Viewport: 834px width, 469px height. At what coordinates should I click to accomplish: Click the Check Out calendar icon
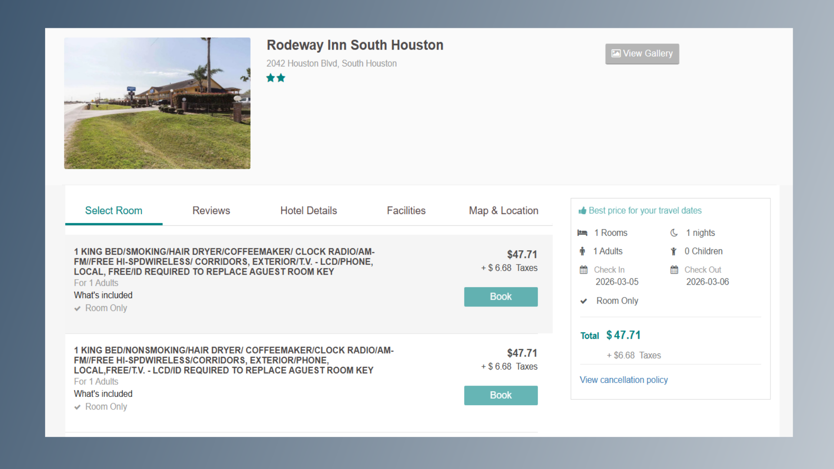click(674, 270)
